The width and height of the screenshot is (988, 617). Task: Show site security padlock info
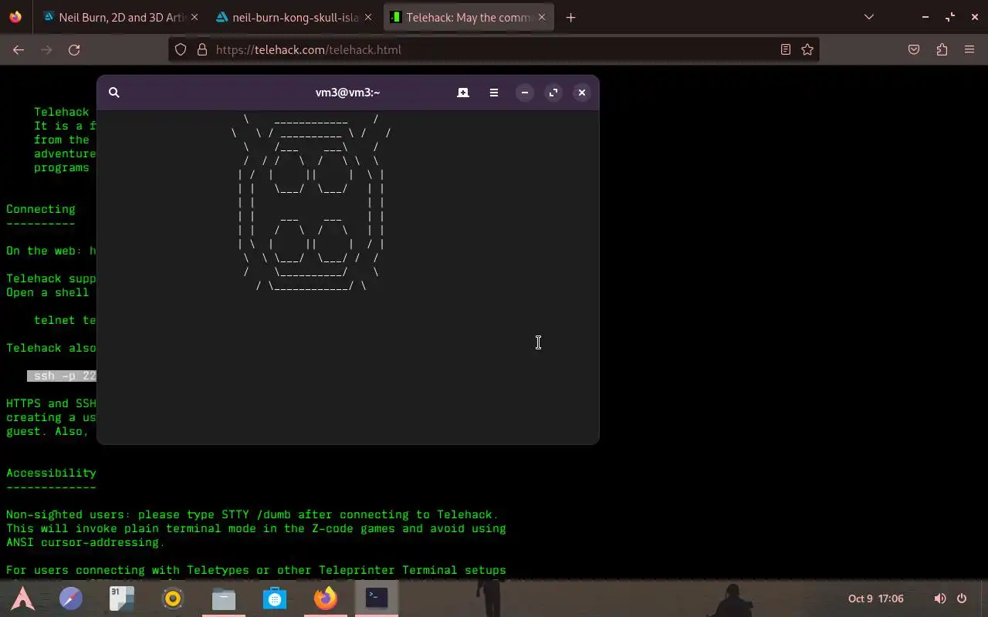[x=202, y=49]
